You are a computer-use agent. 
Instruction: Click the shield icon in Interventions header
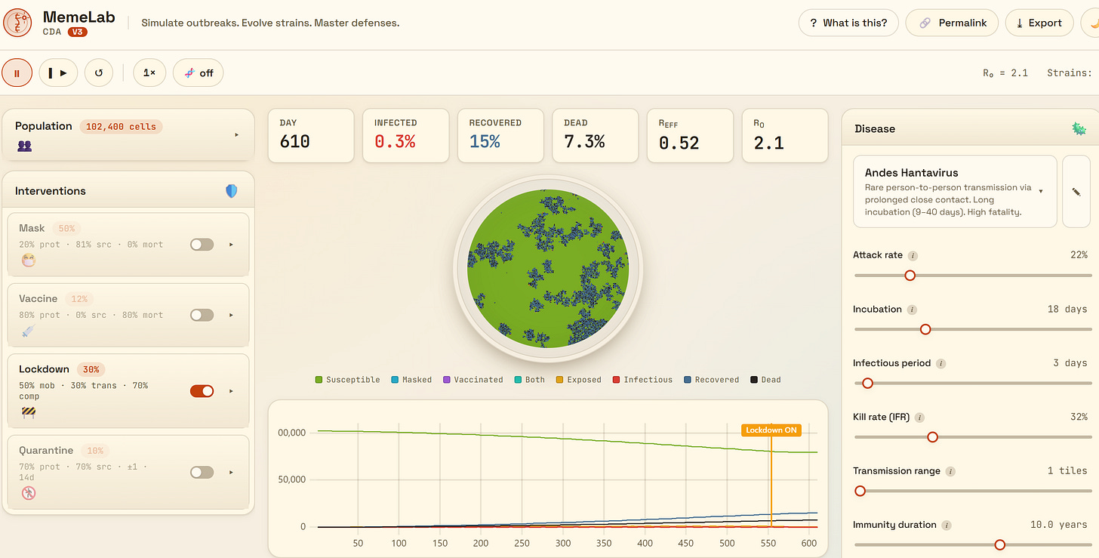[x=232, y=191]
